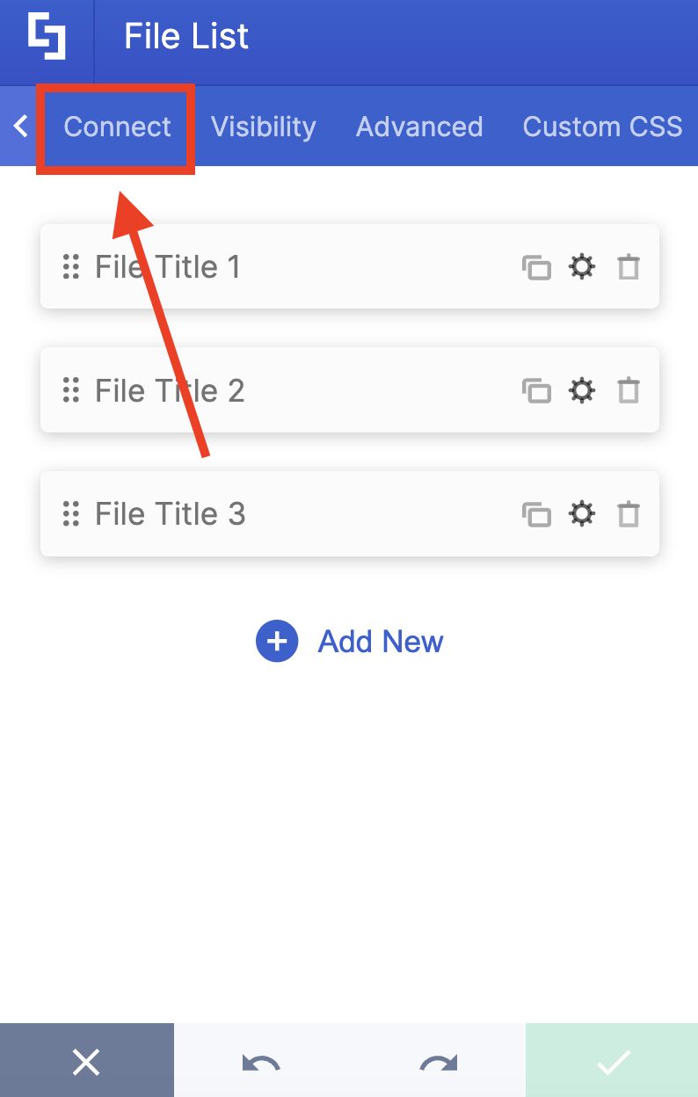Screen dimensions: 698x1097
Task: Open settings for File Title 3
Action: (582, 514)
